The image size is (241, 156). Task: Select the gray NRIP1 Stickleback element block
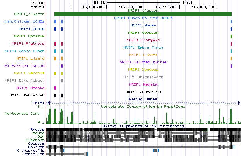click(62, 81)
